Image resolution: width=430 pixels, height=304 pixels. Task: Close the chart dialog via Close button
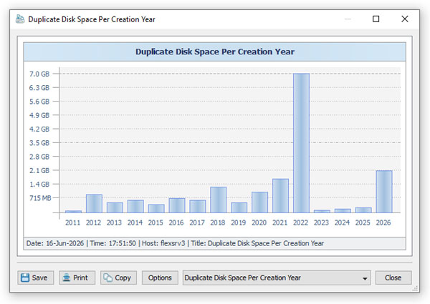click(393, 278)
